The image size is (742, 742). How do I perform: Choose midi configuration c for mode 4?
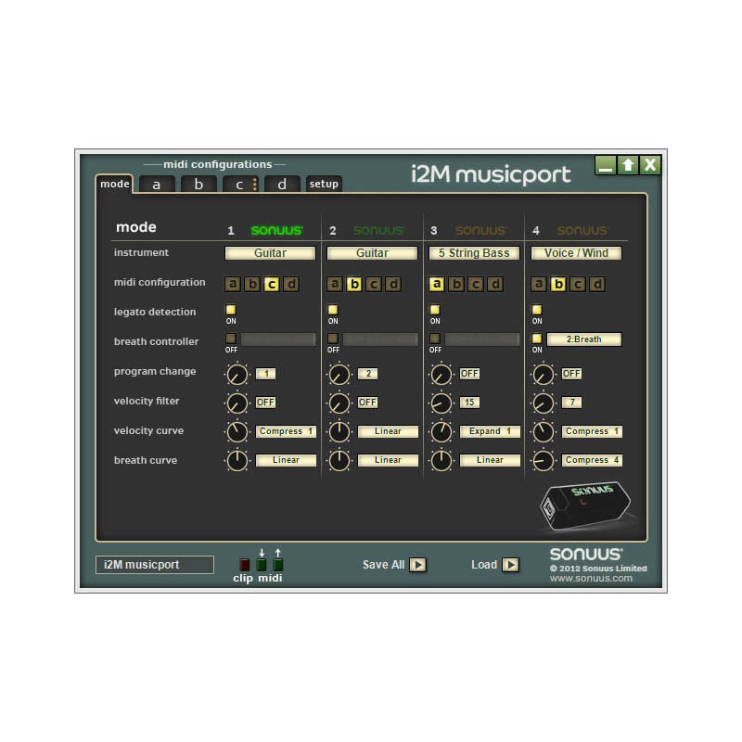tap(578, 284)
